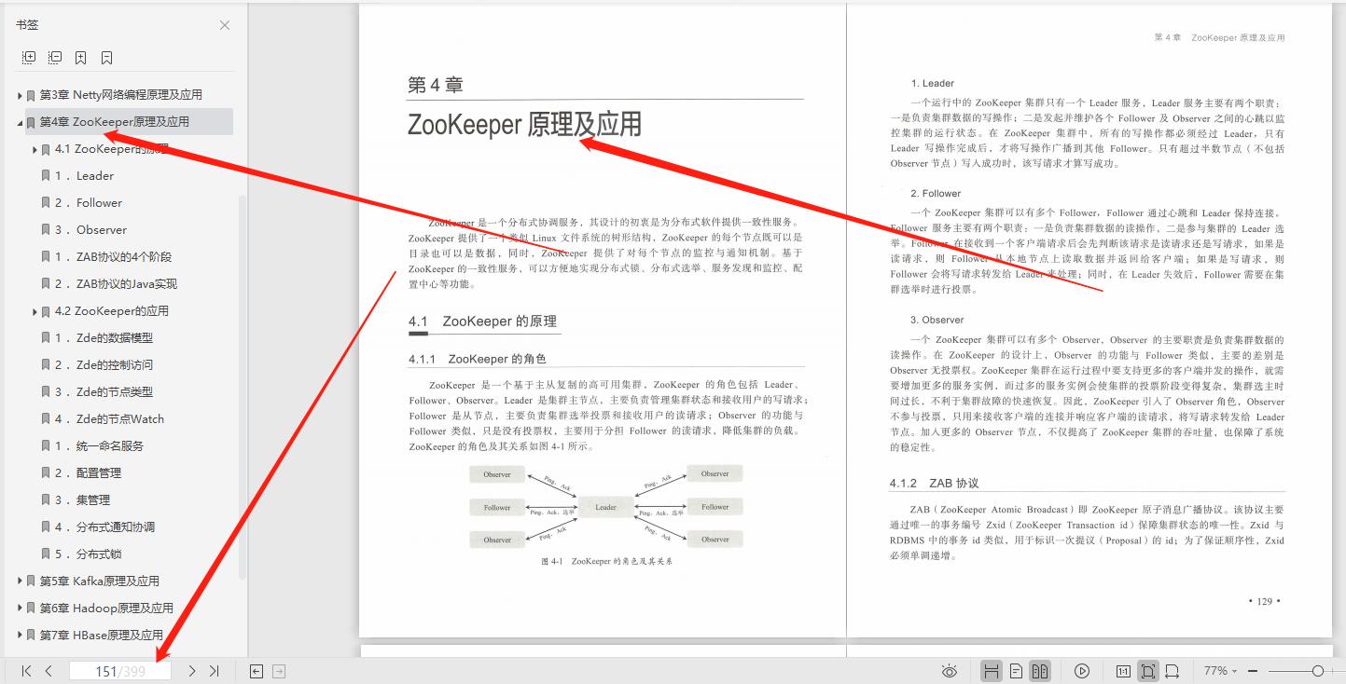Click the figure 4-1 role relationship diagram
1346x684 pixels.
pyautogui.click(x=606, y=506)
